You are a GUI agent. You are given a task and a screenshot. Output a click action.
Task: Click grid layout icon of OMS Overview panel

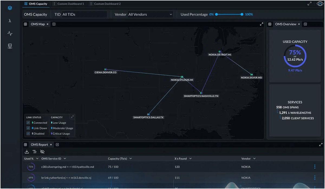click(270, 24)
